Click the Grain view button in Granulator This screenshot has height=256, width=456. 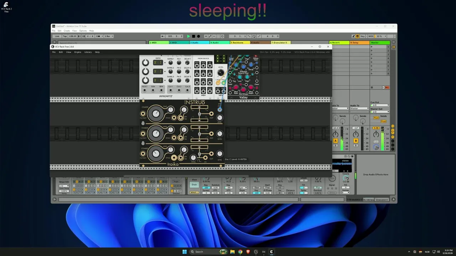tap(194, 185)
